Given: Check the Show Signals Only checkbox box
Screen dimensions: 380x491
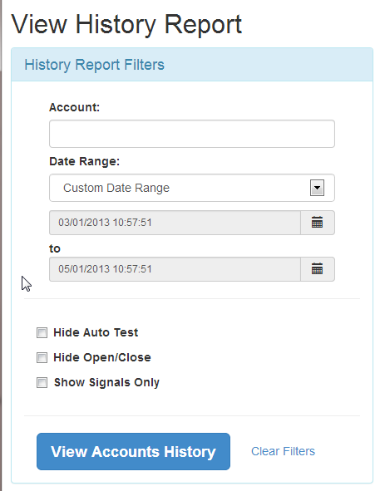Looking at the screenshot, I should pyautogui.click(x=42, y=383).
